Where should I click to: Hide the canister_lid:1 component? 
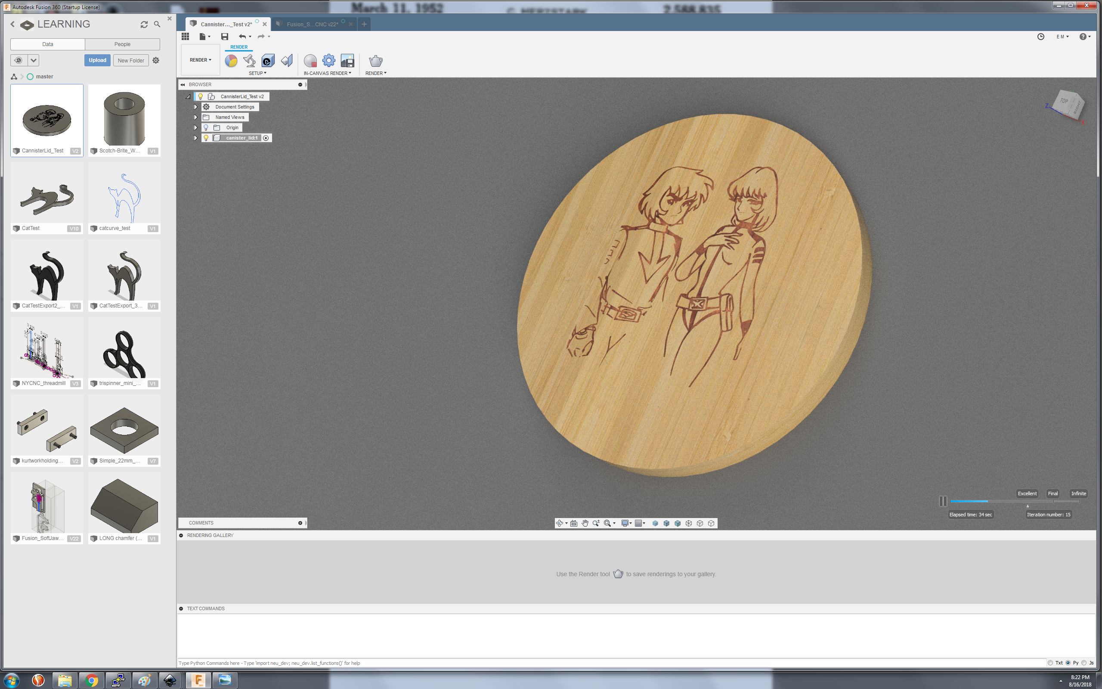pos(206,138)
